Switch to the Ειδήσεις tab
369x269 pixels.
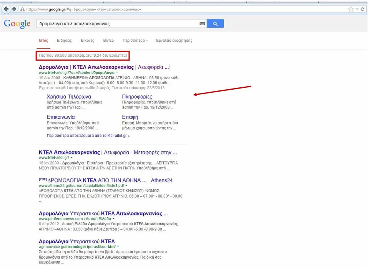click(64, 40)
